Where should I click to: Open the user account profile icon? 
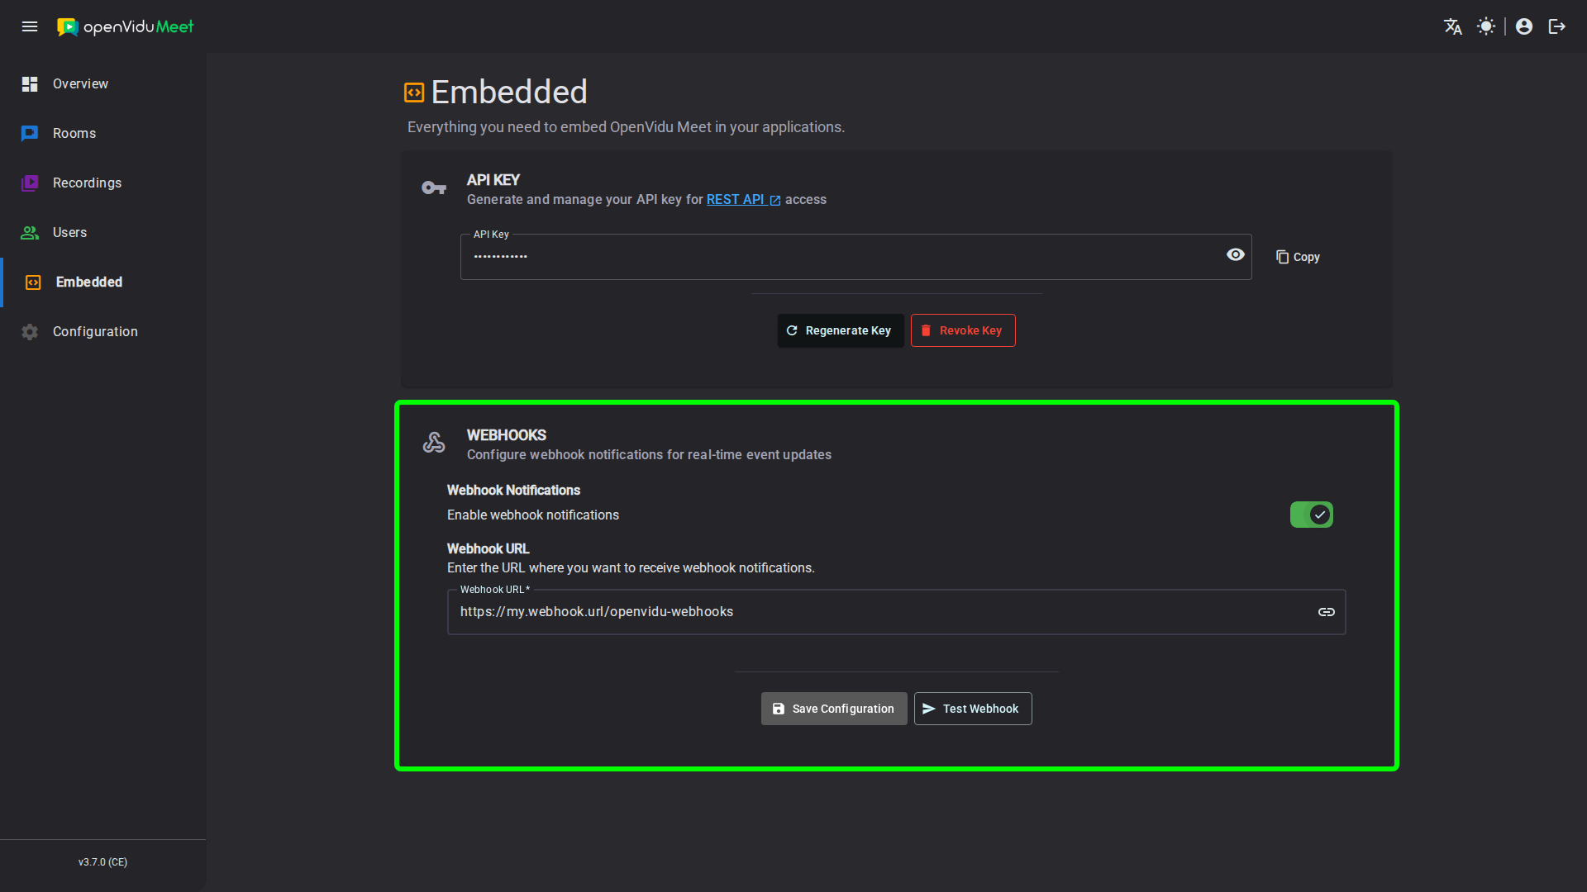point(1524,26)
